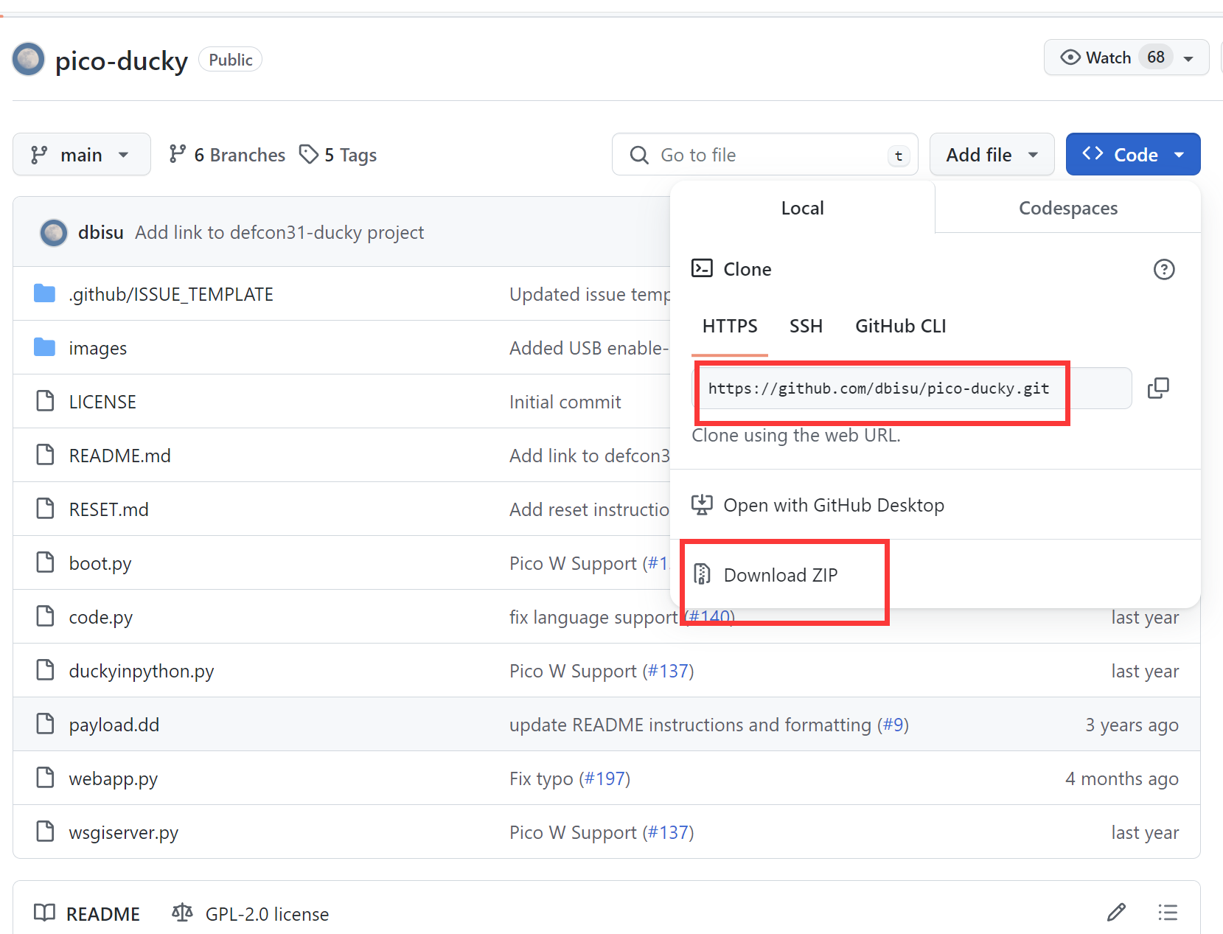Open #137 link in wsgiserver.py row
Image resolution: width=1223 pixels, height=934 pixels.
tap(668, 832)
